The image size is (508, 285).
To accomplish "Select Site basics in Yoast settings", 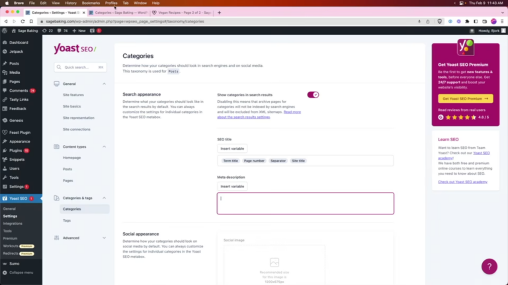I will coord(72,106).
